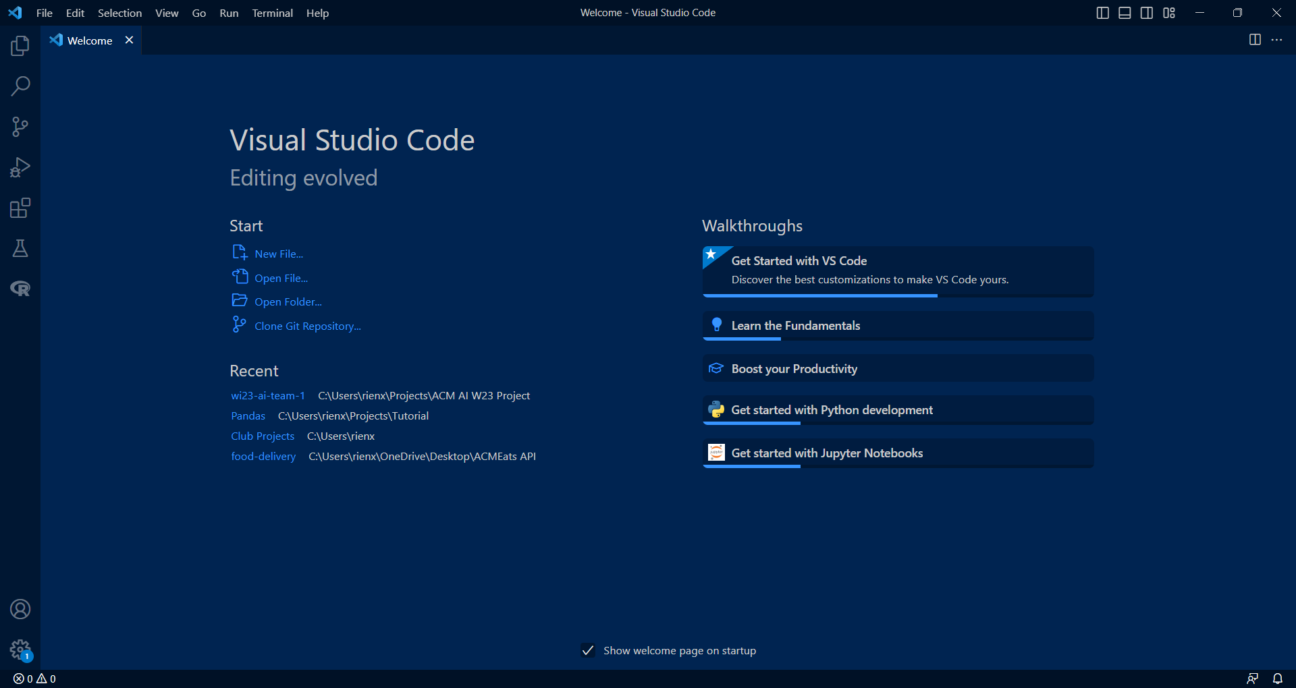The width and height of the screenshot is (1296, 688).
Task: Click the star badge on Get Started card
Action: [711, 255]
